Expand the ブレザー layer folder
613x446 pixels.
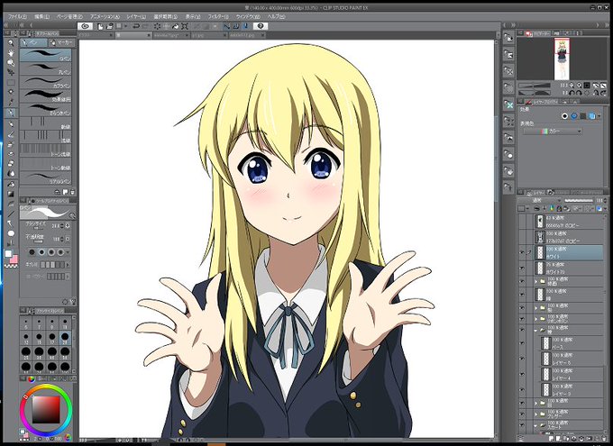click(x=536, y=414)
